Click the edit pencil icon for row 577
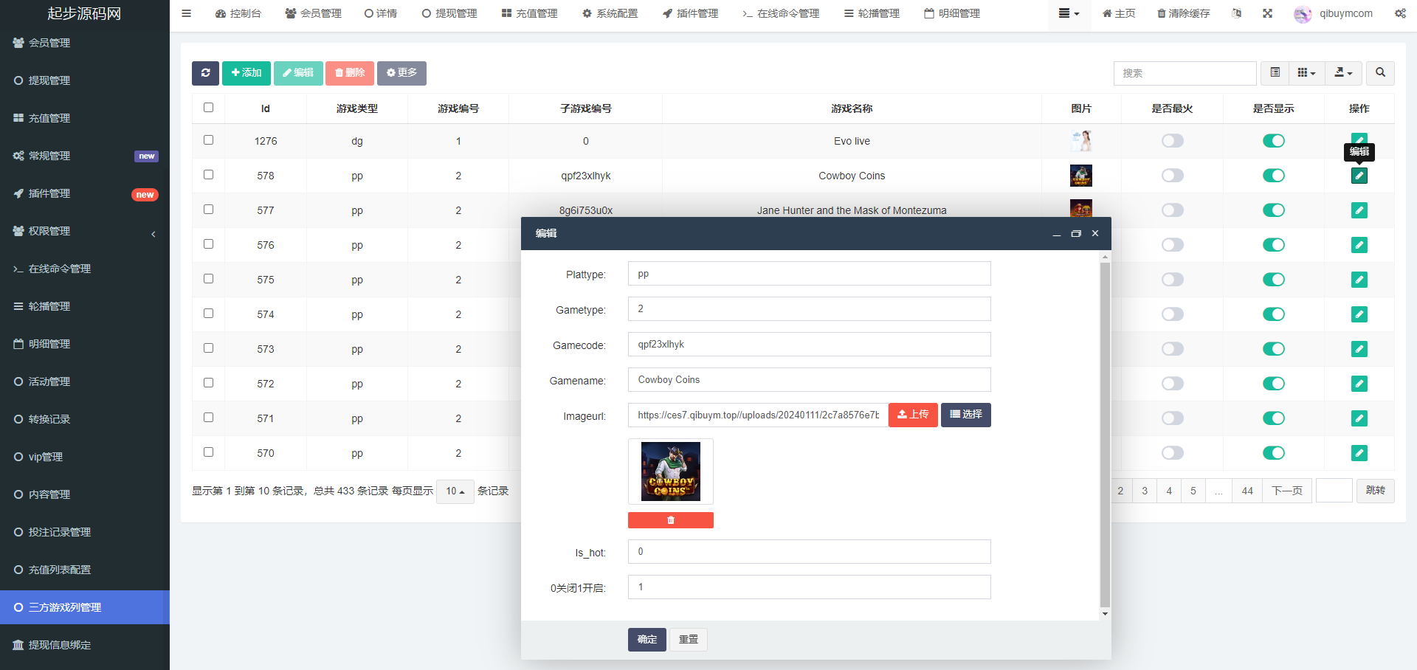This screenshot has height=670, width=1417. click(x=1359, y=210)
